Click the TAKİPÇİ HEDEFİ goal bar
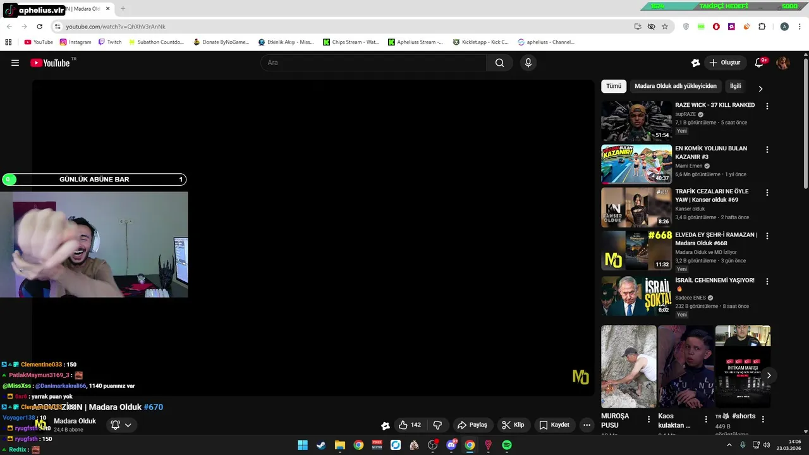Image resolution: width=809 pixels, height=455 pixels. (724, 6)
